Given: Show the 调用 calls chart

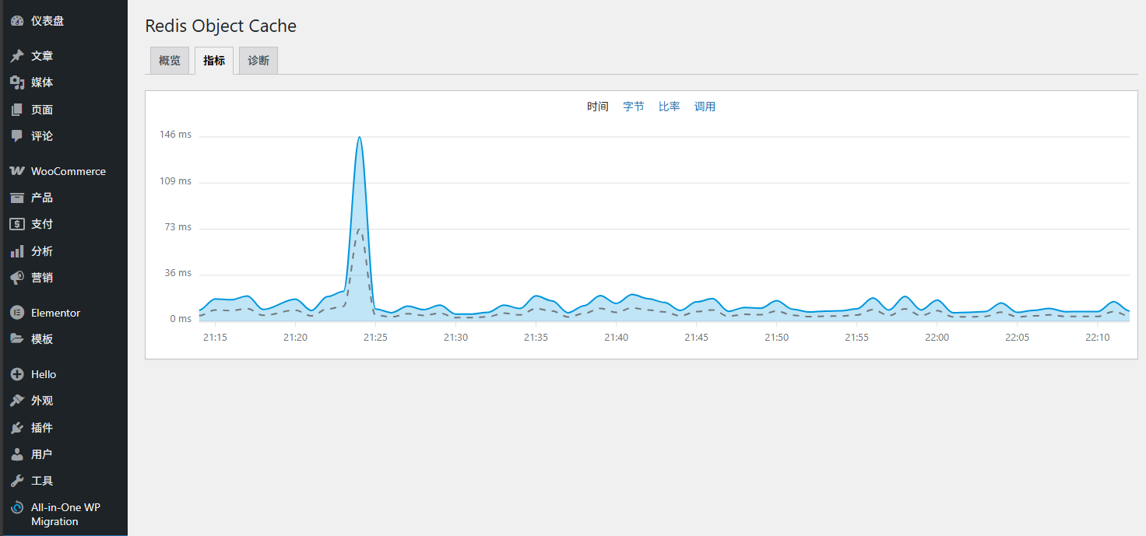Looking at the screenshot, I should coord(705,107).
